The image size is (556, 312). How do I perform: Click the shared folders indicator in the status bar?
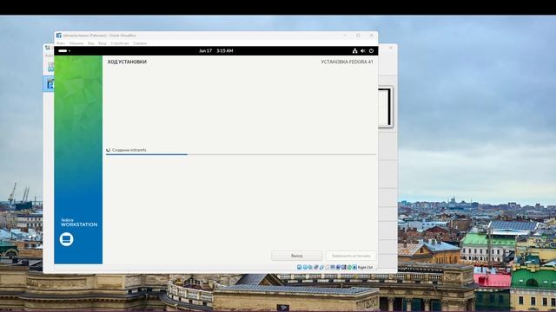tap(327, 267)
